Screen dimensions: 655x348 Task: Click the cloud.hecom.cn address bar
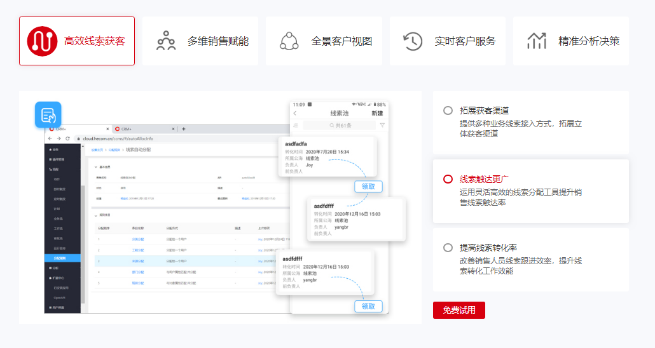182,138
